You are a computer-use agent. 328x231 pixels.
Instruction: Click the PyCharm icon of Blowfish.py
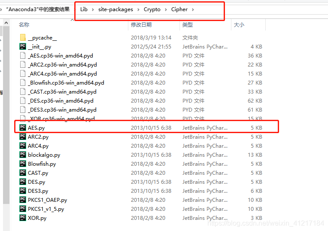(x=23, y=164)
